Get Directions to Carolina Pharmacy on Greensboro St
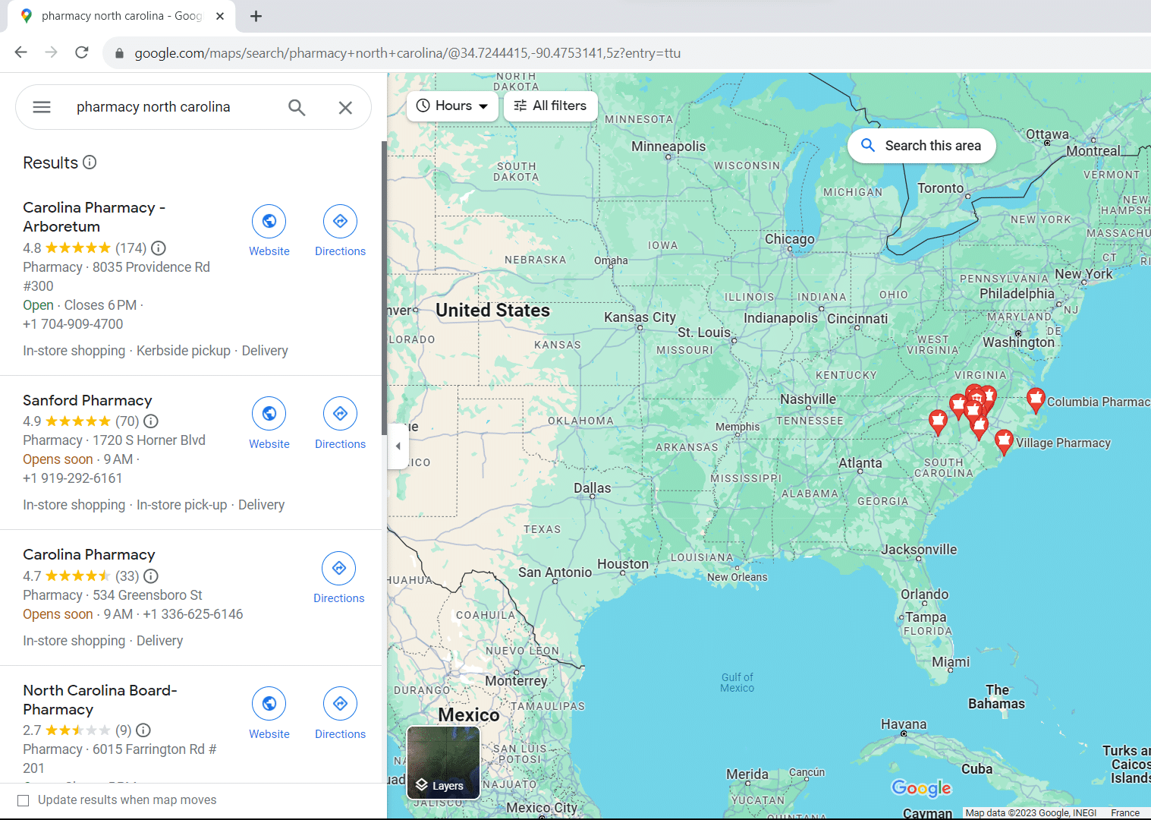The image size is (1151, 820). (x=338, y=569)
